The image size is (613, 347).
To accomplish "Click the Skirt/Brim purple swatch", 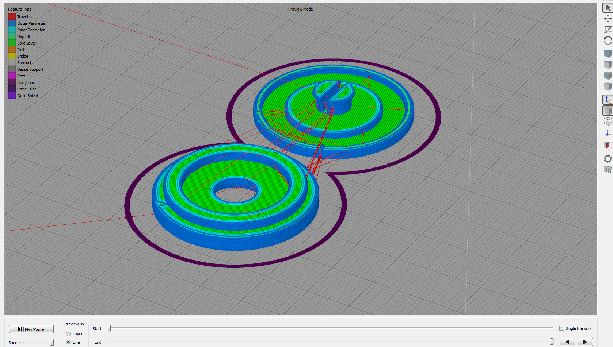I will point(12,82).
